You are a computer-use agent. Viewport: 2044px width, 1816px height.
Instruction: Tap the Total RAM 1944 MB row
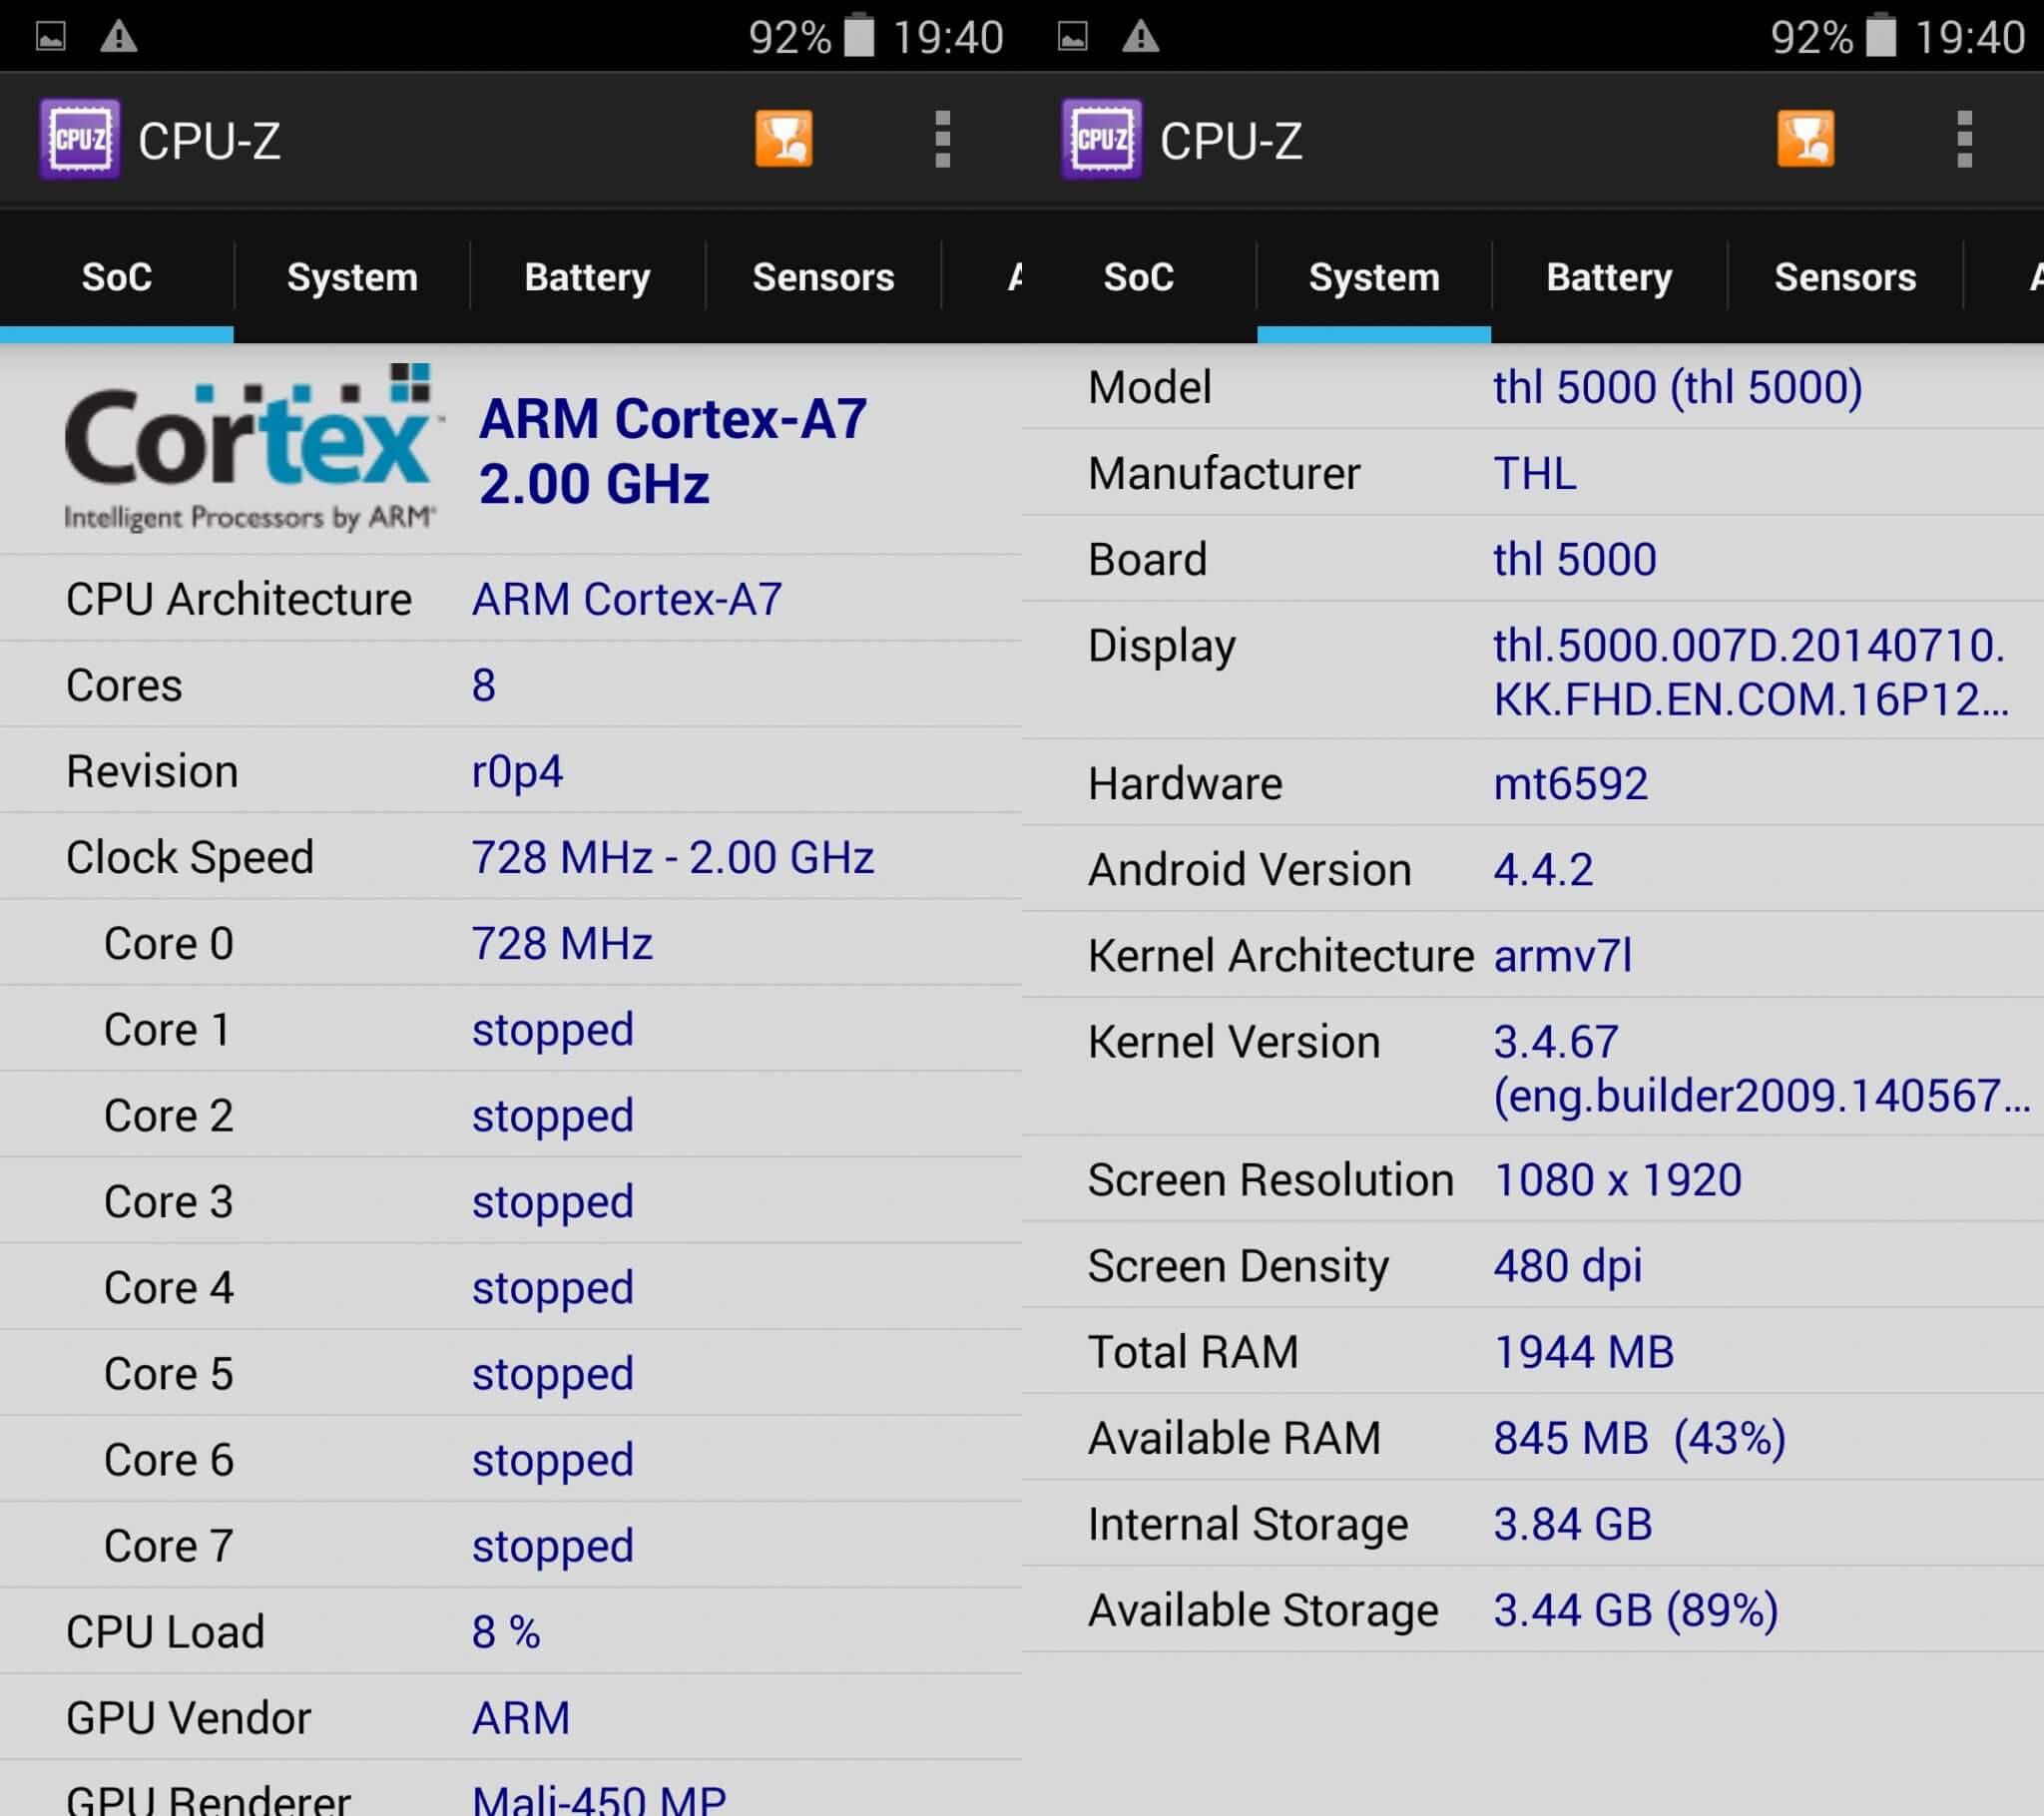[x=1533, y=1351]
